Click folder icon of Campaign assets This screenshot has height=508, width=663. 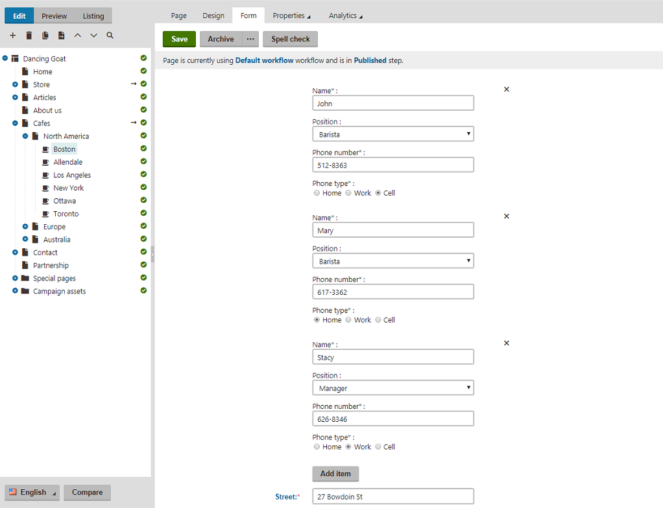pyautogui.click(x=25, y=291)
